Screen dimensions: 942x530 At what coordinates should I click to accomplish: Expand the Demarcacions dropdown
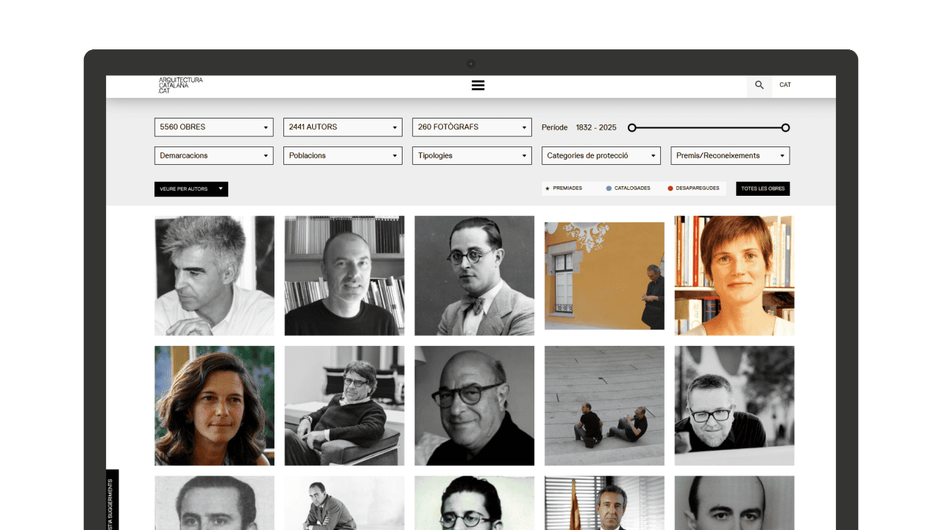(x=214, y=155)
